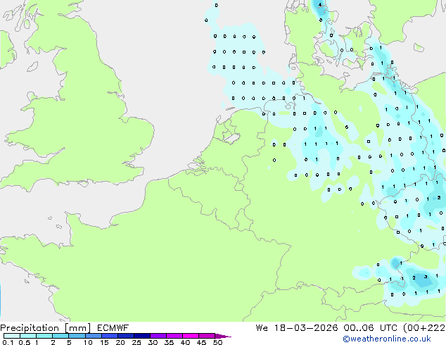Click the '50' legend scale label
This screenshot has height=345, width=446.
tap(217, 342)
